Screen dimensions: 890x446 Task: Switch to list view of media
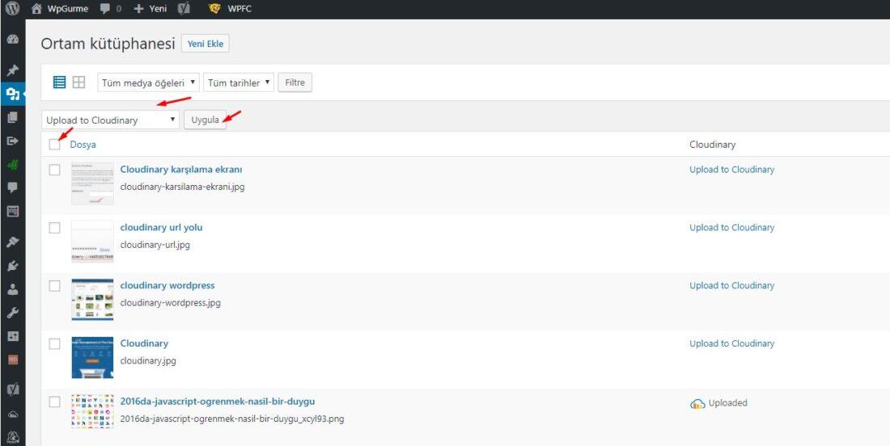60,82
